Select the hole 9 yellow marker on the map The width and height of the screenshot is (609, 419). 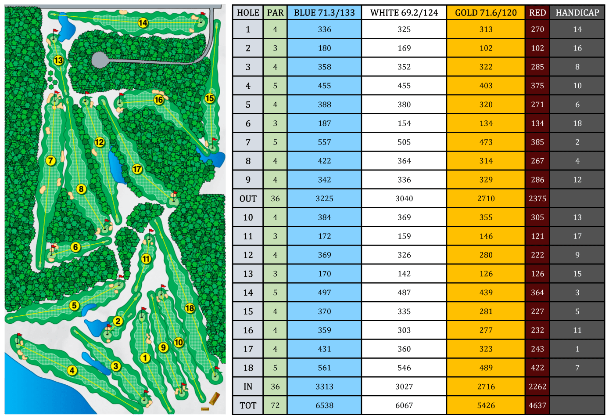(163, 348)
